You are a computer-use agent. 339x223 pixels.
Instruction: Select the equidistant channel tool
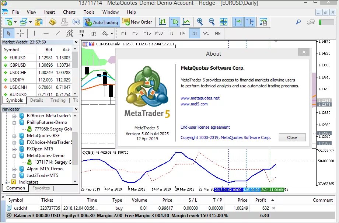click(x=70, y=33)
